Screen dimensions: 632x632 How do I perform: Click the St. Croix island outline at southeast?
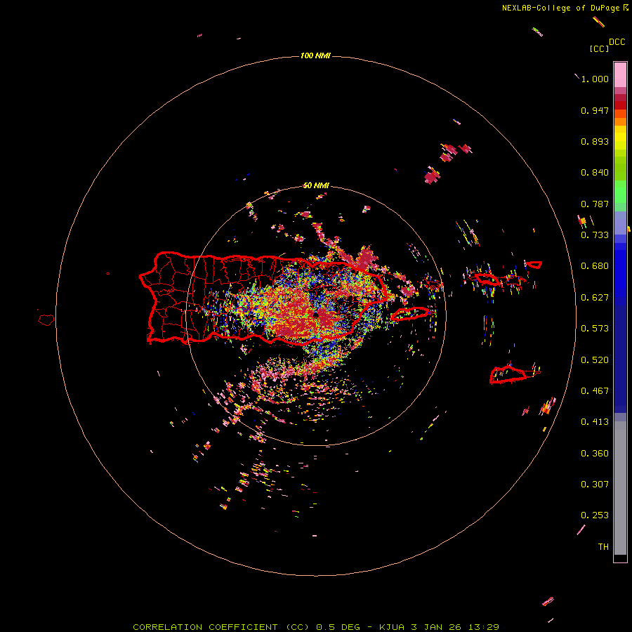(x=508, y=374)
